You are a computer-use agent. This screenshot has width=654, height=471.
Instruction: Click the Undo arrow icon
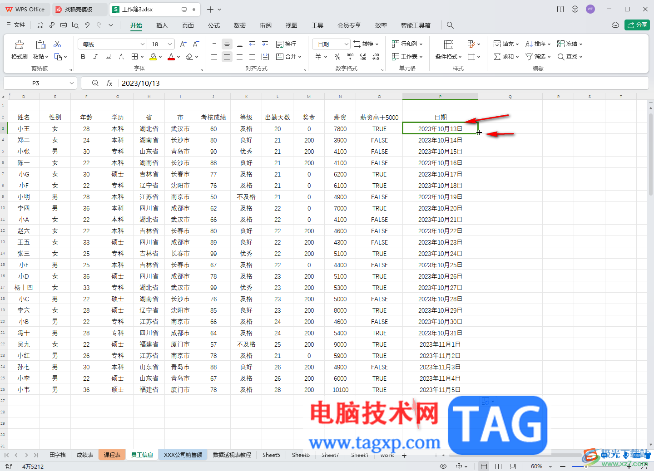click(87, 25)
